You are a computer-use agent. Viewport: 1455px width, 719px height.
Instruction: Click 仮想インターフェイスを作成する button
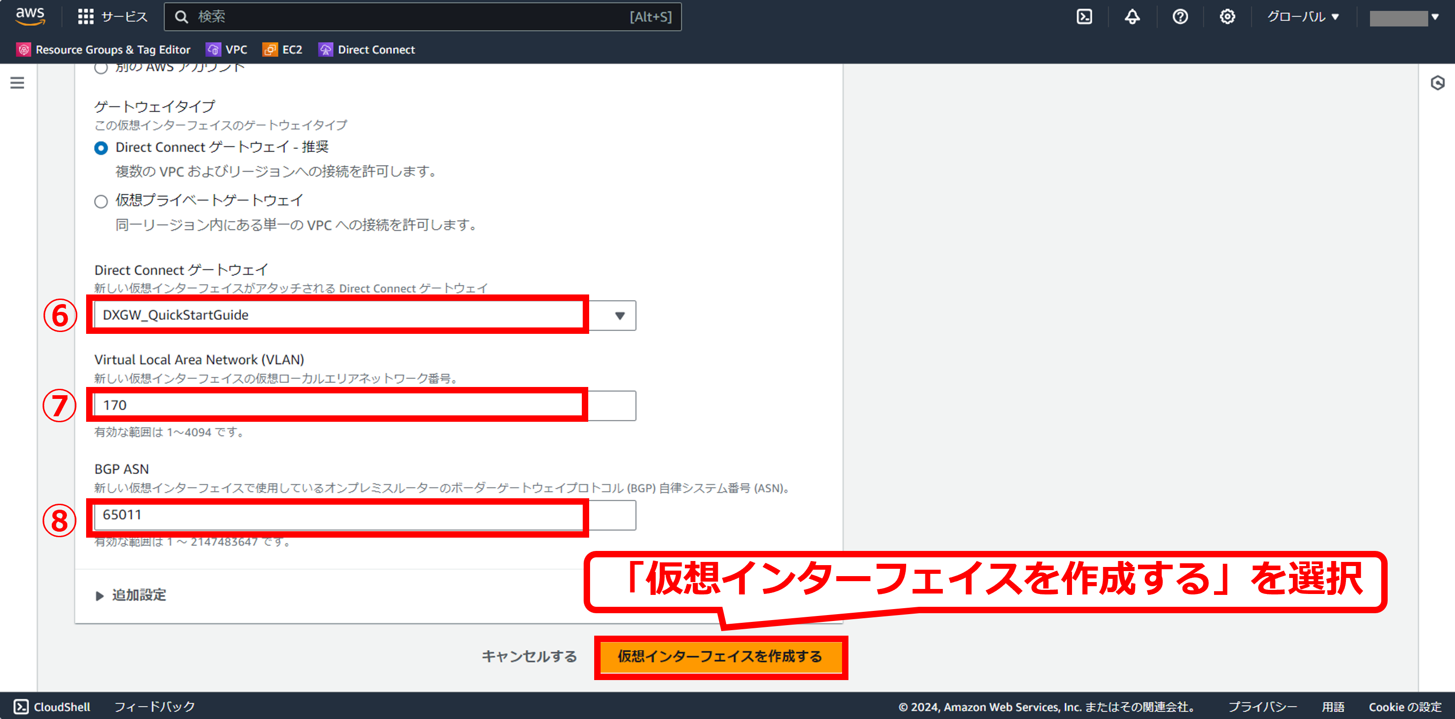[x=720, y=656]
